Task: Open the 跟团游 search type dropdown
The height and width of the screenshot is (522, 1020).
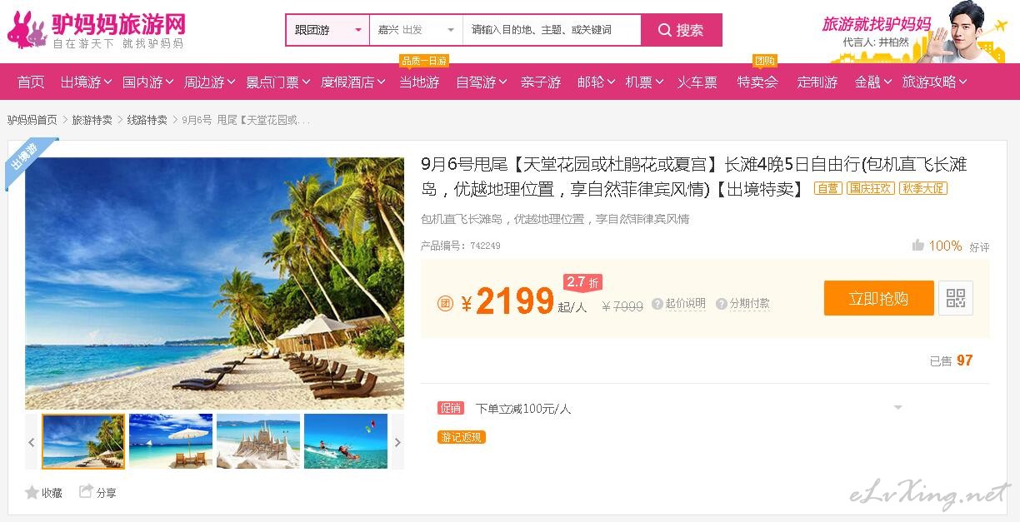Action: [328, 30]
